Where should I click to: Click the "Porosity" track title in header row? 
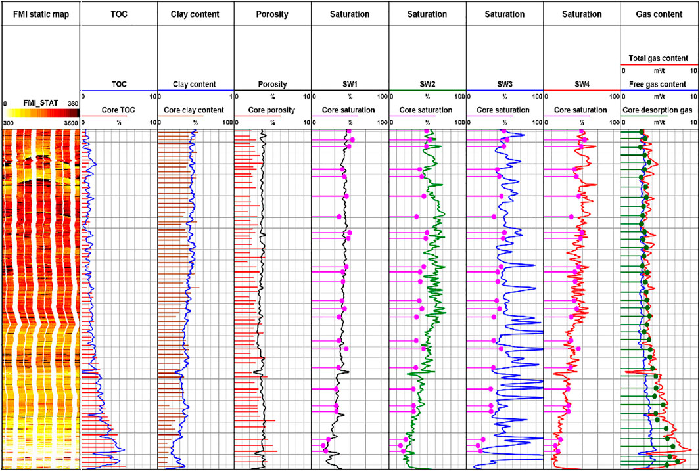tap(272, 14)
